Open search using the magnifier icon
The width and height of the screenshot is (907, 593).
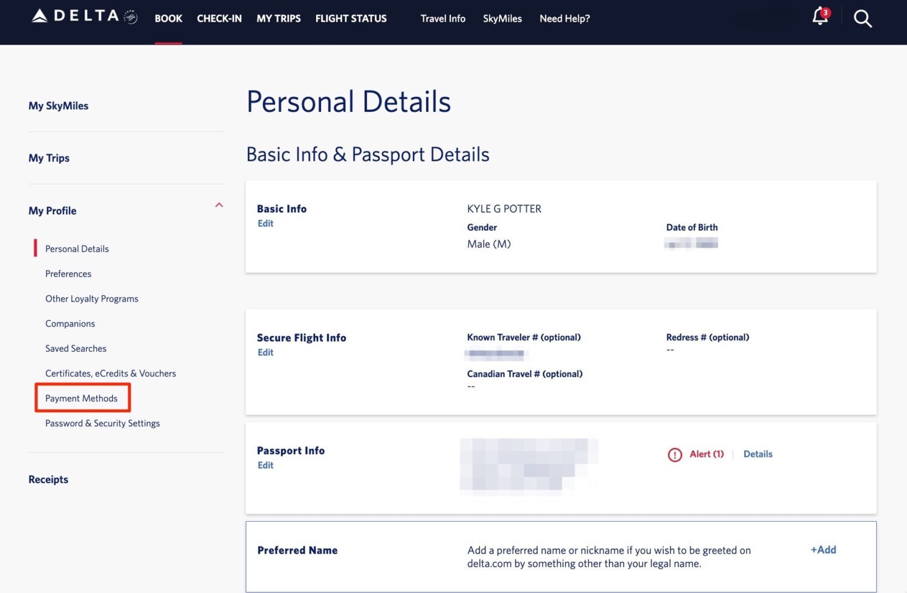(863, 19)
